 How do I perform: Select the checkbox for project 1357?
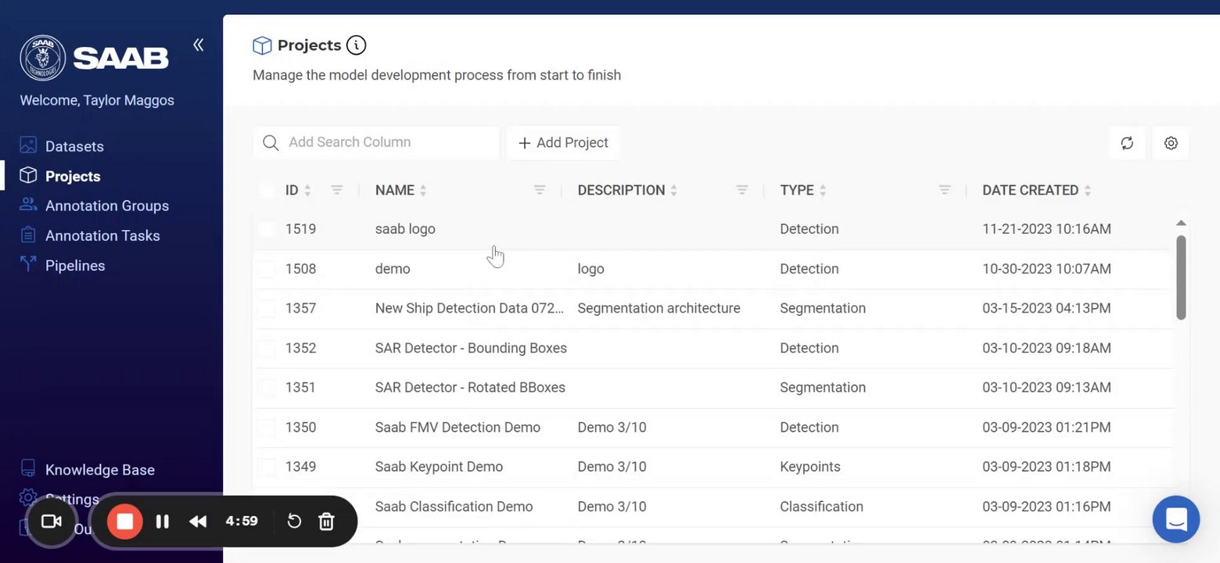coord(267,308)
